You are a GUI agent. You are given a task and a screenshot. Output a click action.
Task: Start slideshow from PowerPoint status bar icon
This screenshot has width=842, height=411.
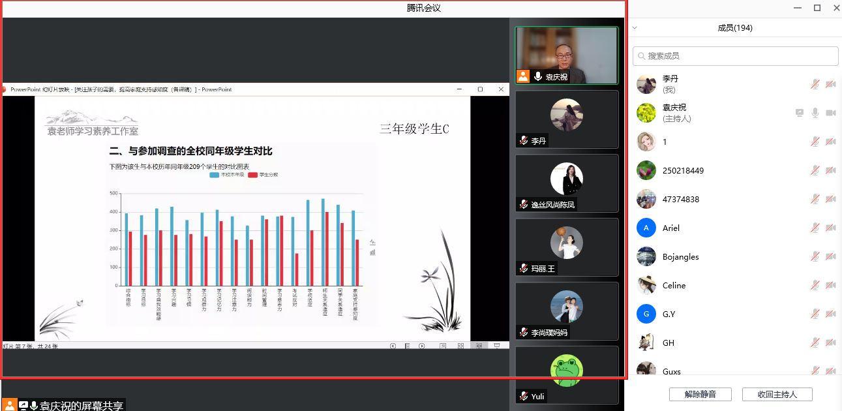(497, 346)
